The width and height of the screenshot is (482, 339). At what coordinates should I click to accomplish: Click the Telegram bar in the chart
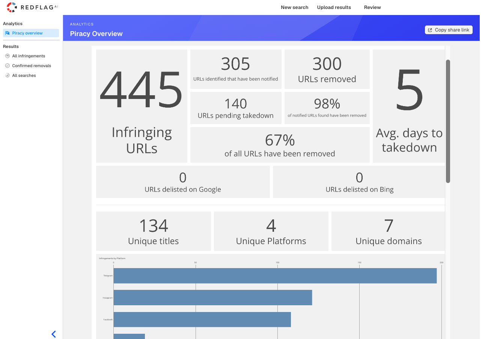point(275,276)
